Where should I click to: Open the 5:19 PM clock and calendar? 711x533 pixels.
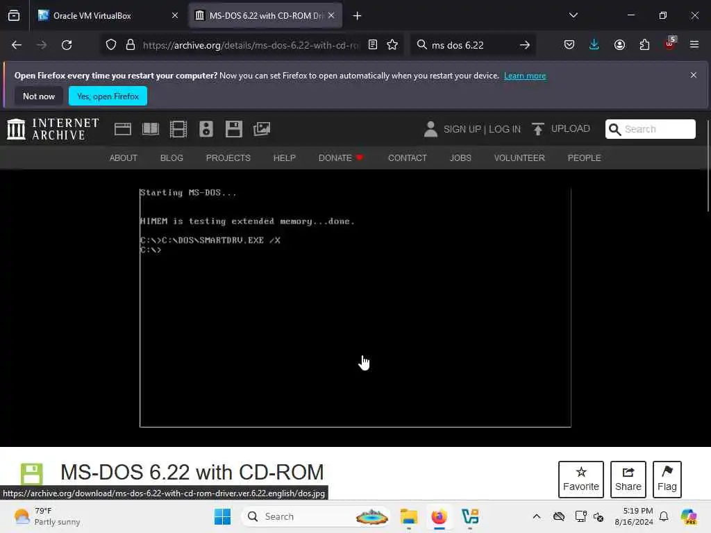click(x=633, y=516)
